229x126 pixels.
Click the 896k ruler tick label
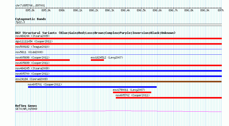(62, 10)
